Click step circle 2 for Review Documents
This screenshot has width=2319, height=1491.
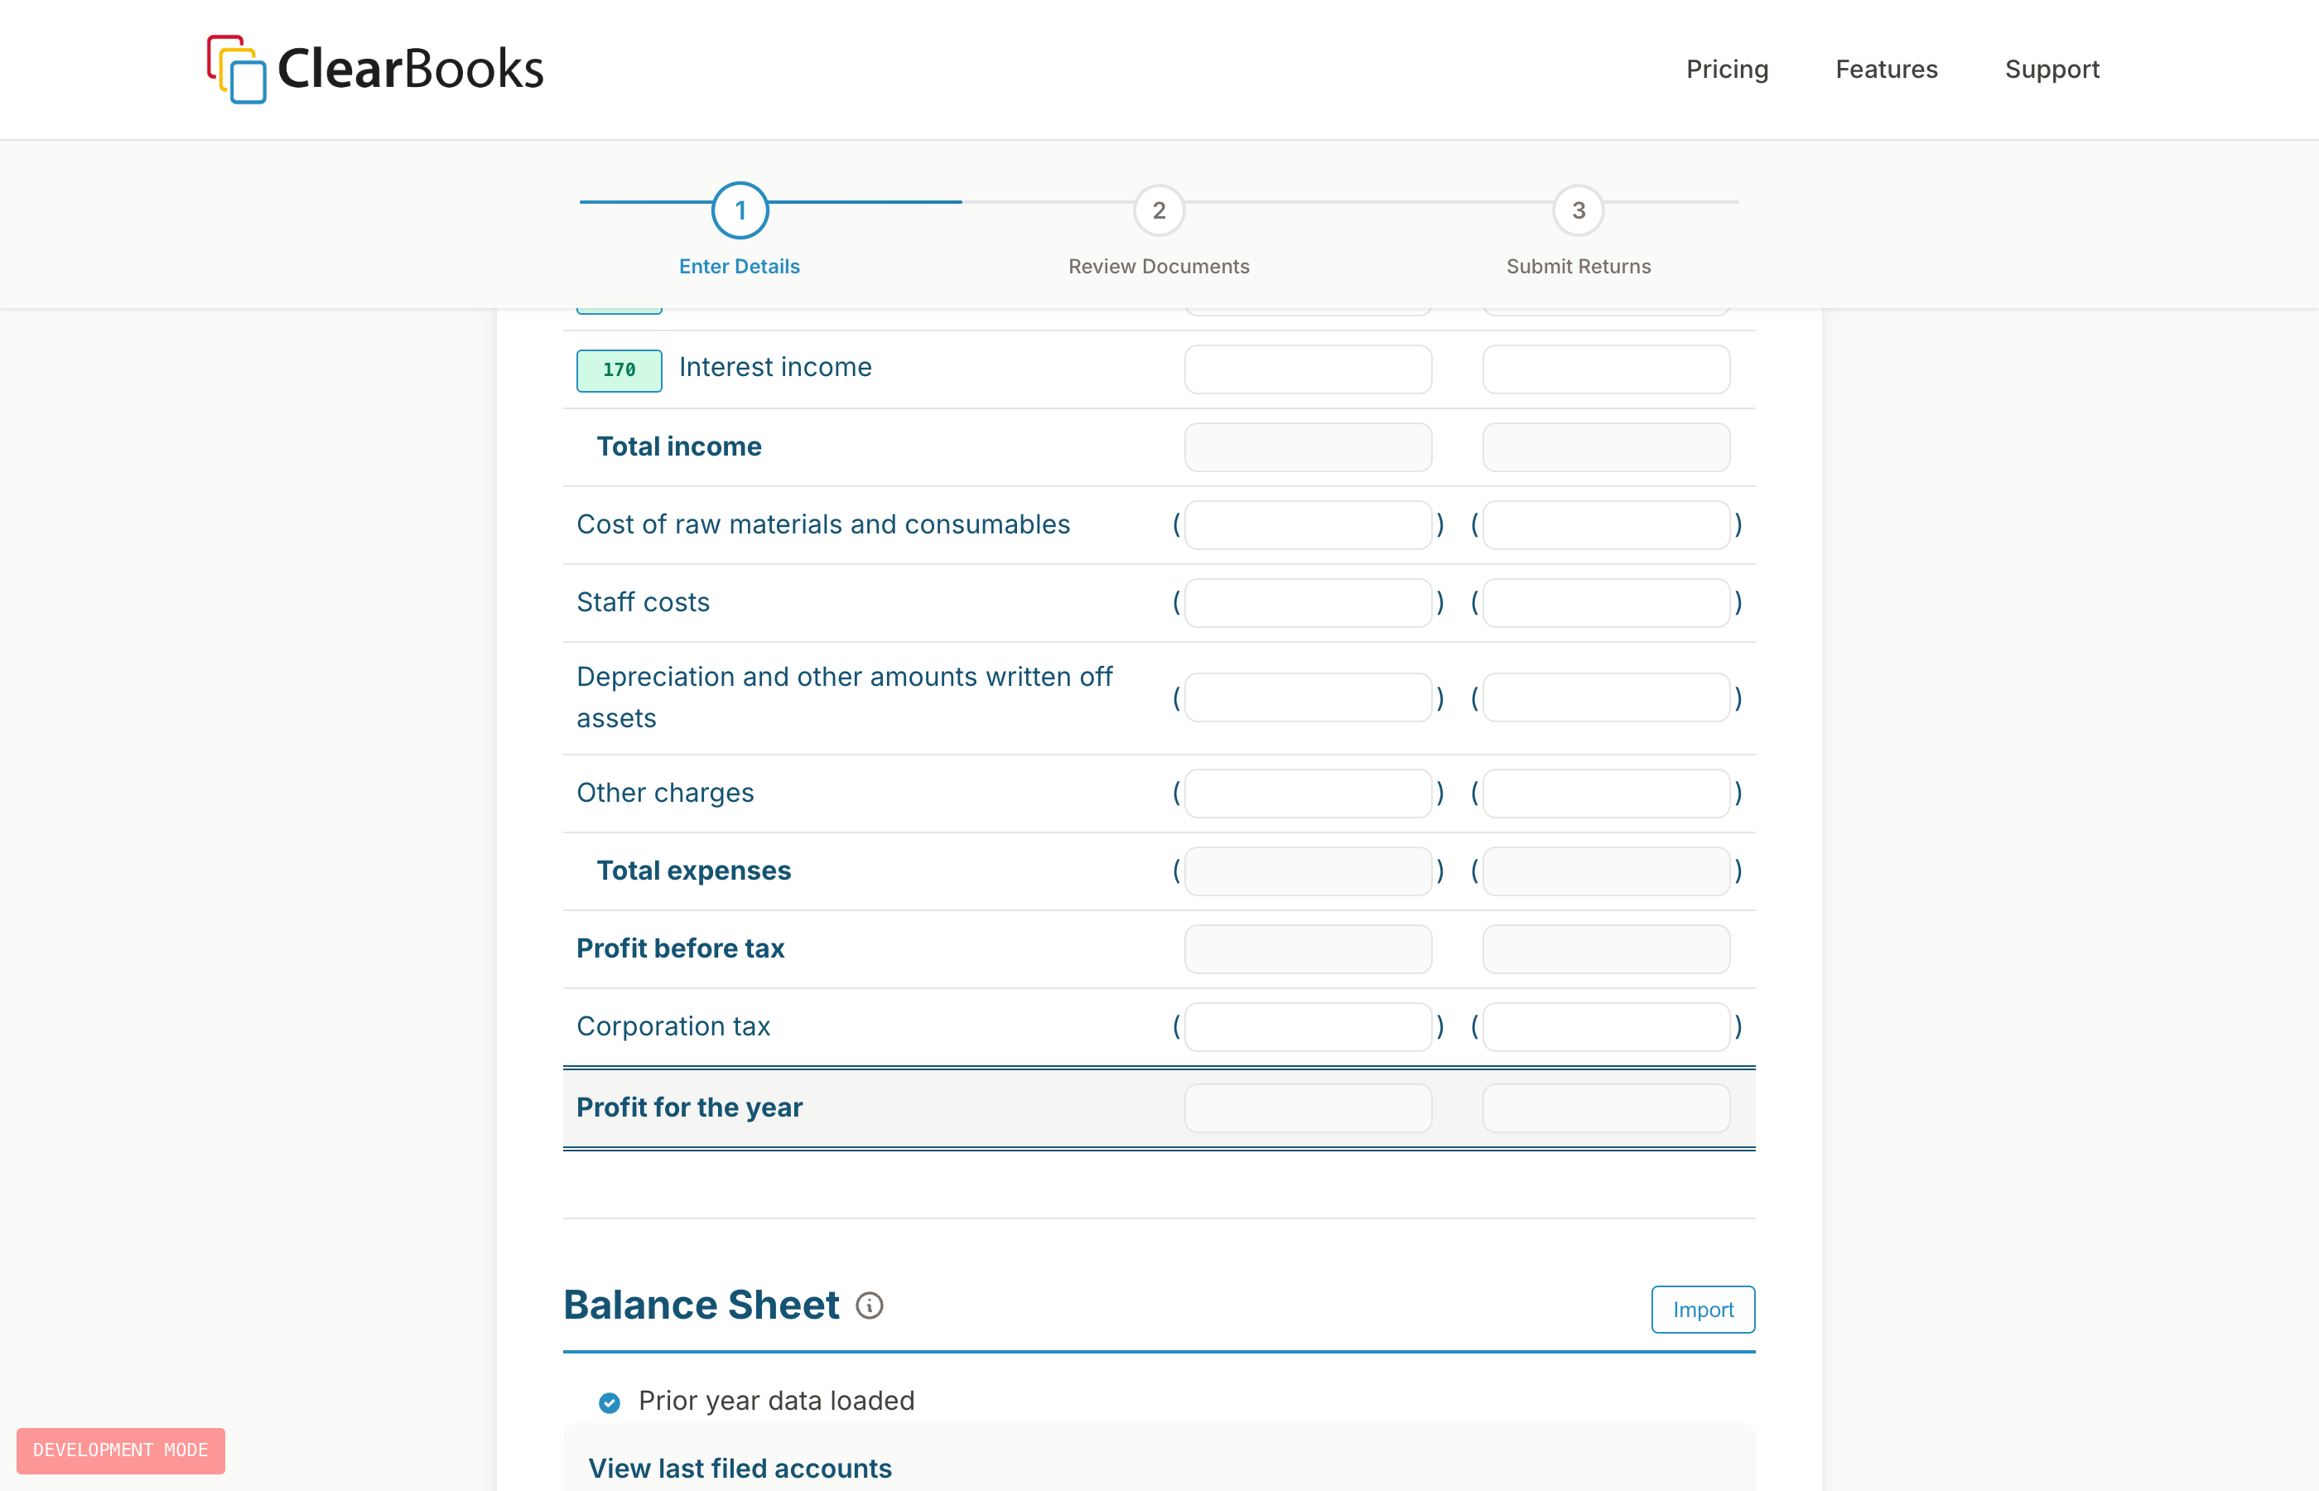1159,209
